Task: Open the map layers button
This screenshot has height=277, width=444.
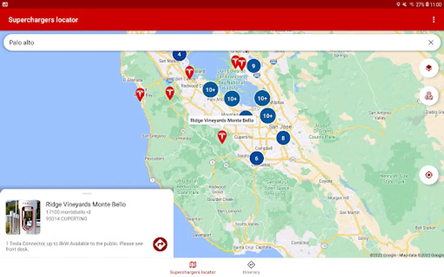Action: point(429,68)
